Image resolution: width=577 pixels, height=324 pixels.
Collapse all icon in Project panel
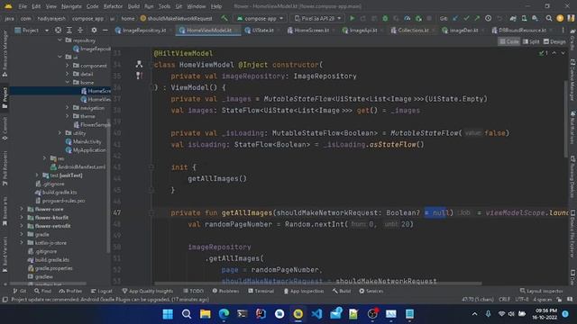pyautogui.click(x=80, y=30)
